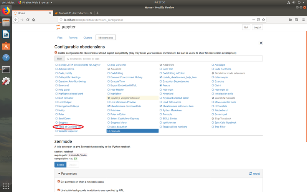Select the Scratchpad extension
The image size is (307, 192).
(x=221, y=114)
